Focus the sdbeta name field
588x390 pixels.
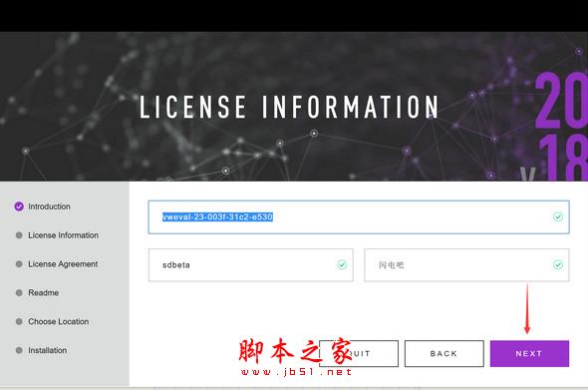(x=251, y=265)
